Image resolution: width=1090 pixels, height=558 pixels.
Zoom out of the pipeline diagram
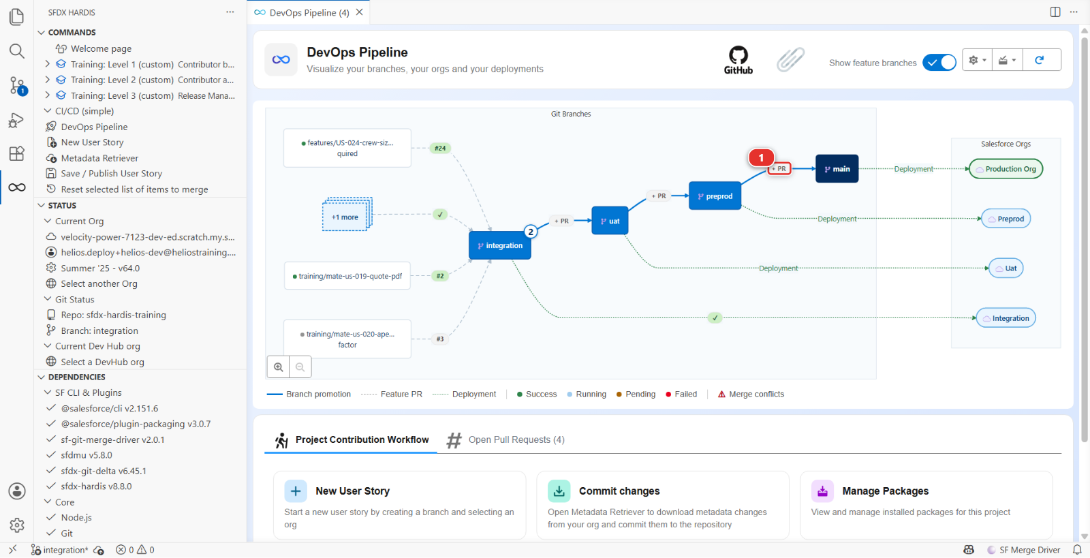pos(300,367)
